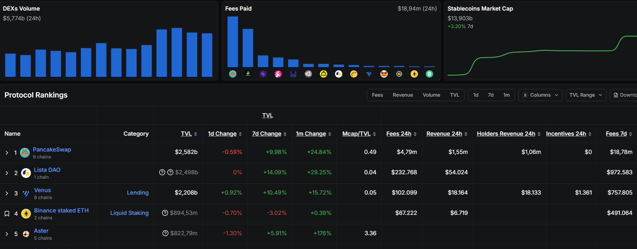The image size is (637, 249).
Task: Toggle the Revenue column group button
Action: point(402,95)
